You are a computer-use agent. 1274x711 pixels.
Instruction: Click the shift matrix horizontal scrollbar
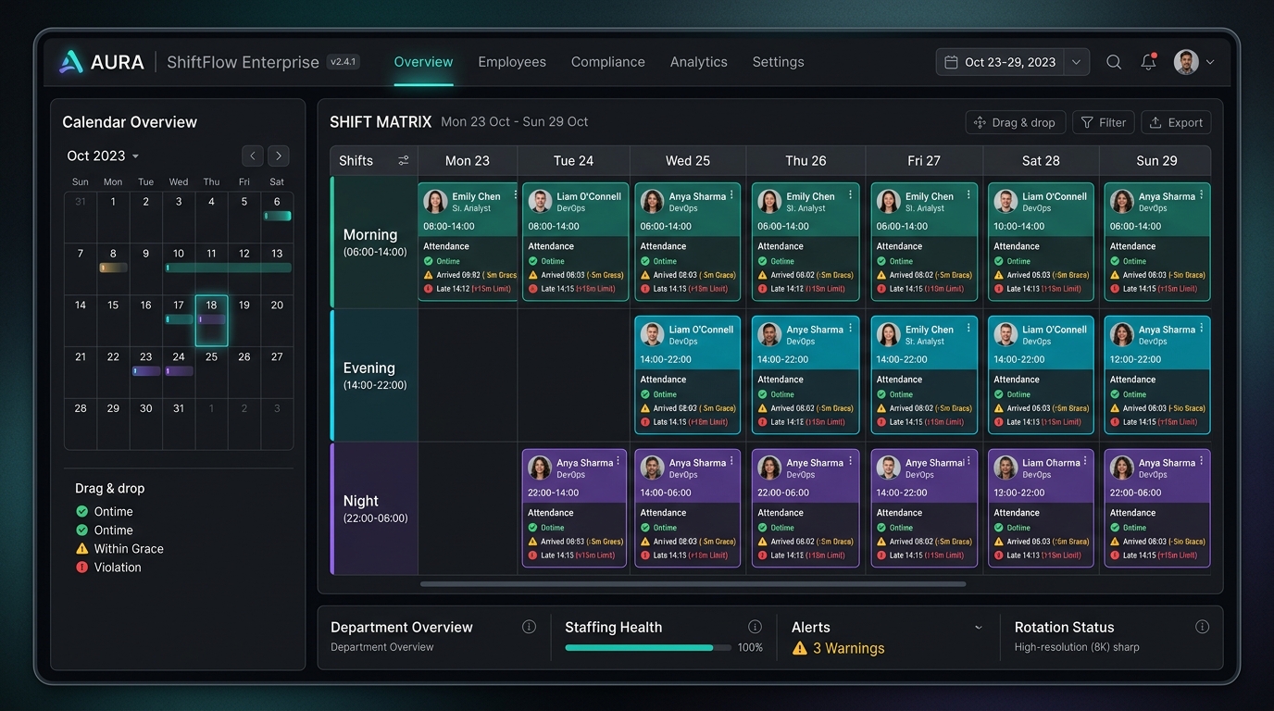(x=693, y=584)
